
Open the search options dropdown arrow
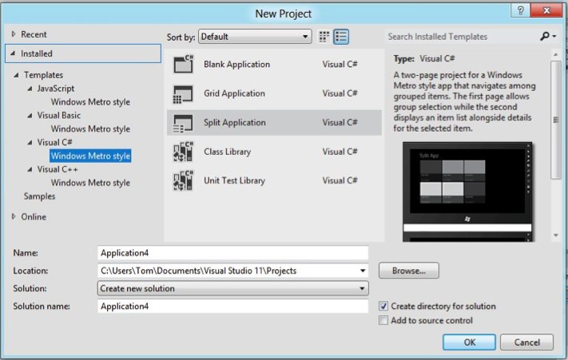pos(554,36)
